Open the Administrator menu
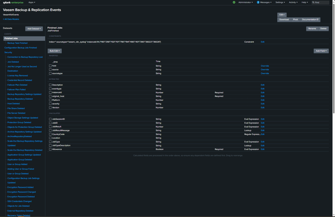335x217 pixels. point(245,2)
